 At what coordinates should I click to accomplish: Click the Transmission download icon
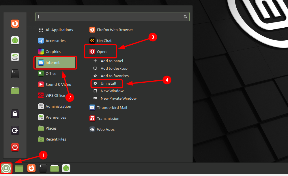92,119
